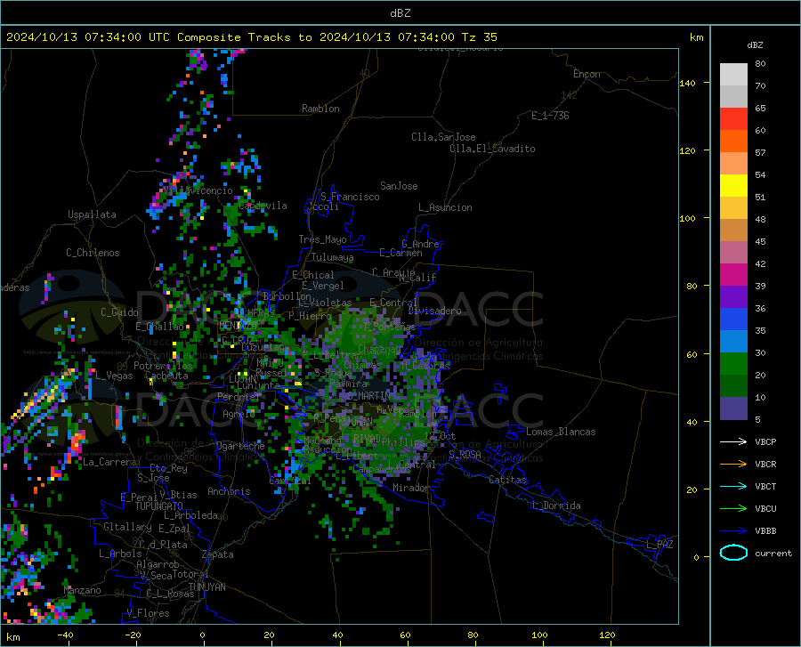Click the C_Guido map label
This screenshot has width=801, height=647.
[x=119, y=312]
